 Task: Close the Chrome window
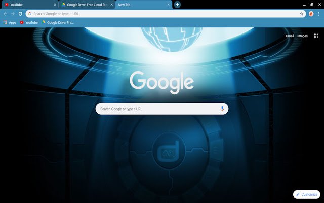click(x=319, y=5)
